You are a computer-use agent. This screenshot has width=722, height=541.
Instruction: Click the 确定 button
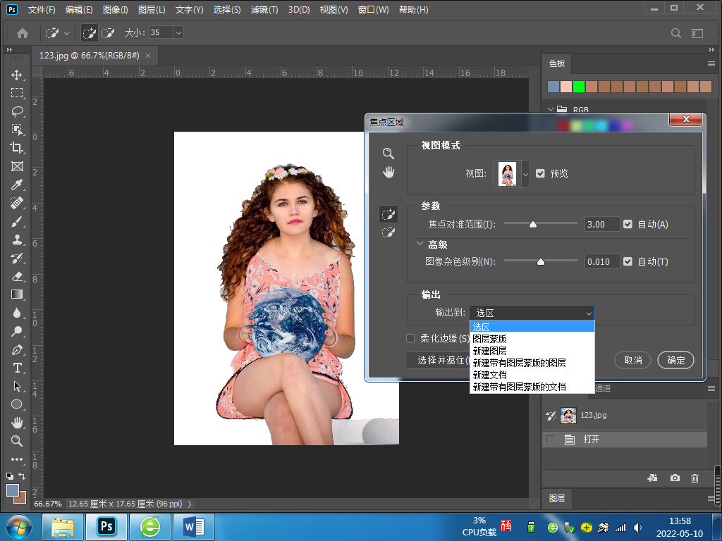tap(675, 360)
